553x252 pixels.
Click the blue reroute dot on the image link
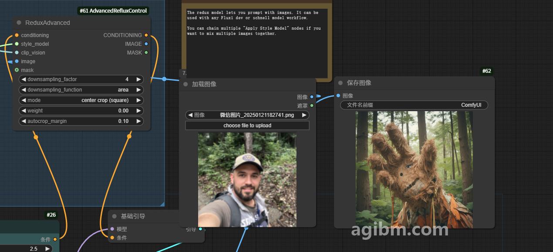click(x=164, y=79)
